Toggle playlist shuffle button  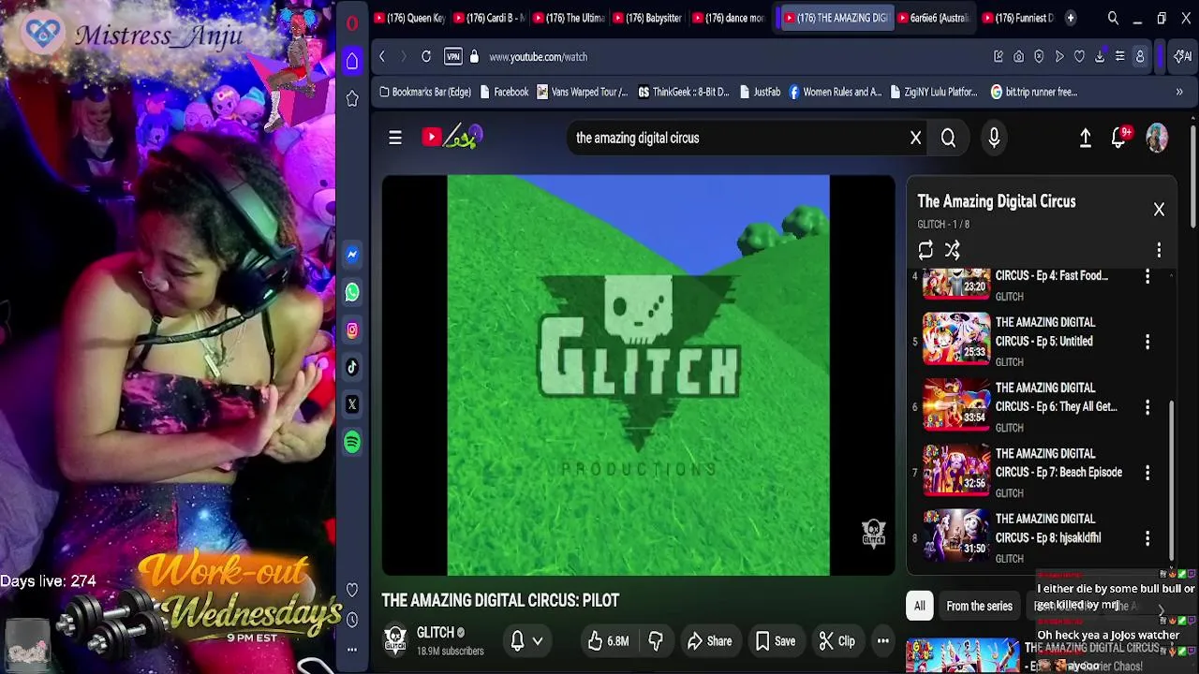[x=953, y=250]
